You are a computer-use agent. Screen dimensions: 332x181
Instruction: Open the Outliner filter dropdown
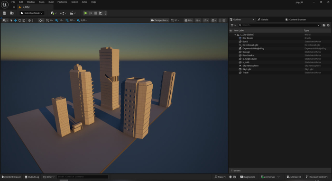coord(233,25)
